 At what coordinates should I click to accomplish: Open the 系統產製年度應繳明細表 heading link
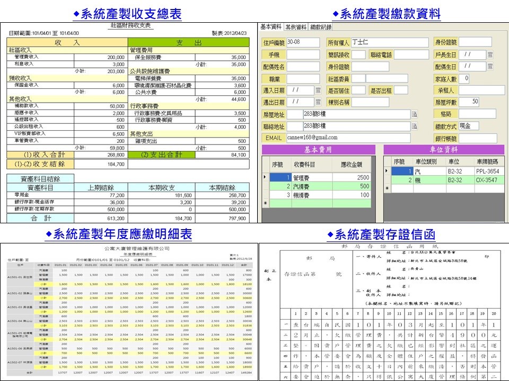pos(119,234)
